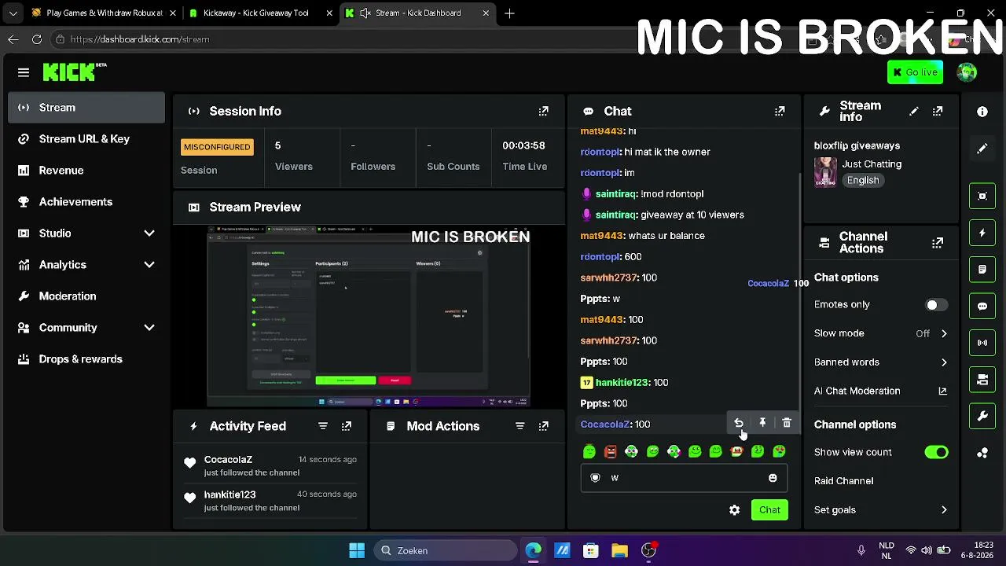1006x566 pixels.
Task: Open the emoji picker in chat input
Action: pyautogui.click(x=773, y=478)
